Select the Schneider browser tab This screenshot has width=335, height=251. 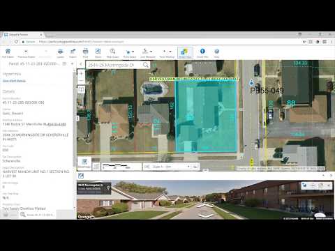point(23,34)
